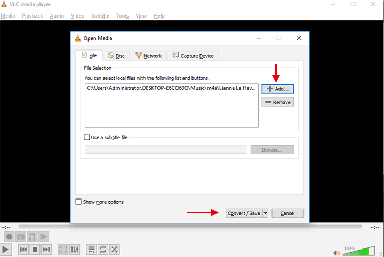This screenshot has height=257, width=384.
Task: Switch to the Capture Device tab
Action: pyautogui.click(x=193, y=56)
